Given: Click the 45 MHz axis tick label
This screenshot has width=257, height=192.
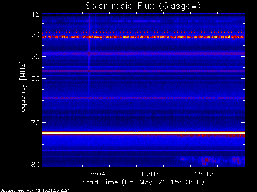Looking at the screenshot, I should pyautogui.click(x=35, y=14).
